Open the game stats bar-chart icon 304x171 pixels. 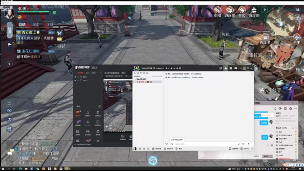click(x=297, y=9)
